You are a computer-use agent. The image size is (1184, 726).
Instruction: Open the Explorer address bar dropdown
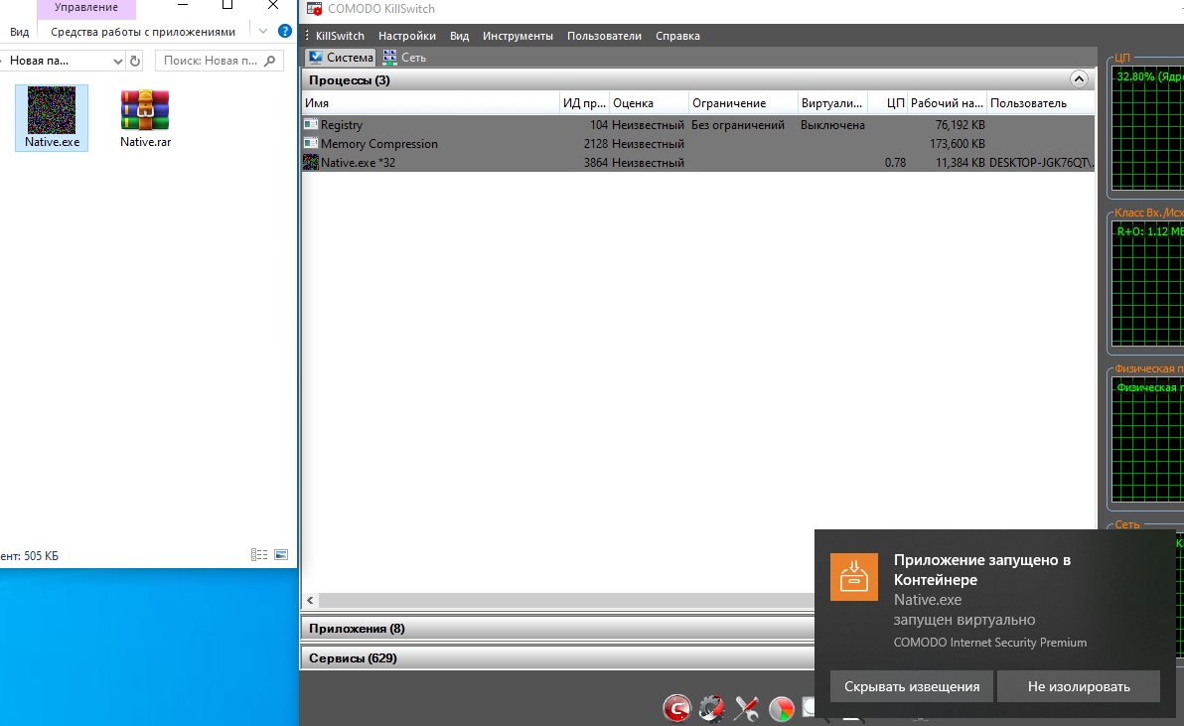tap(118, 62)
